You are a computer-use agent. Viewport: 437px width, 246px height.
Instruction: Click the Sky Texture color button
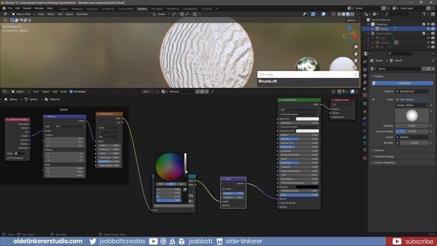412,100
